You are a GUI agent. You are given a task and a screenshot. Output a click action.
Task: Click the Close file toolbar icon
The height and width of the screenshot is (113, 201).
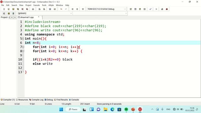(22, 9)
